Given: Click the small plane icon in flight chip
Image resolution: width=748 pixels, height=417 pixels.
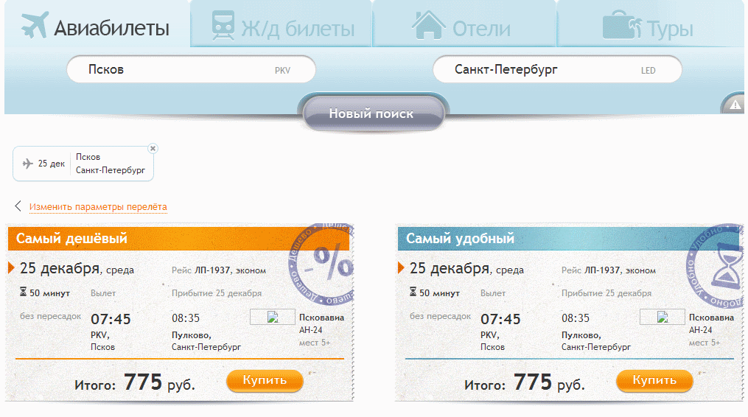Looking at the screenshot, I should point(28,164).
